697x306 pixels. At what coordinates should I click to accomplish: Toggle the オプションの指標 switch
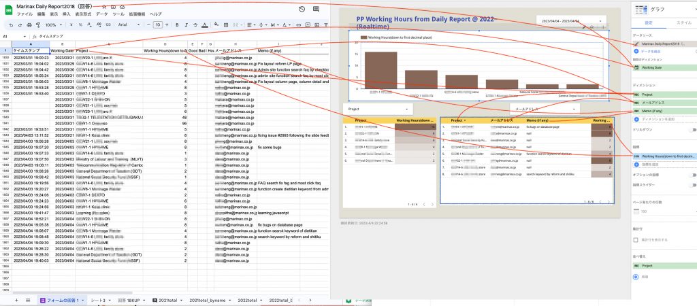coord(692,177)
